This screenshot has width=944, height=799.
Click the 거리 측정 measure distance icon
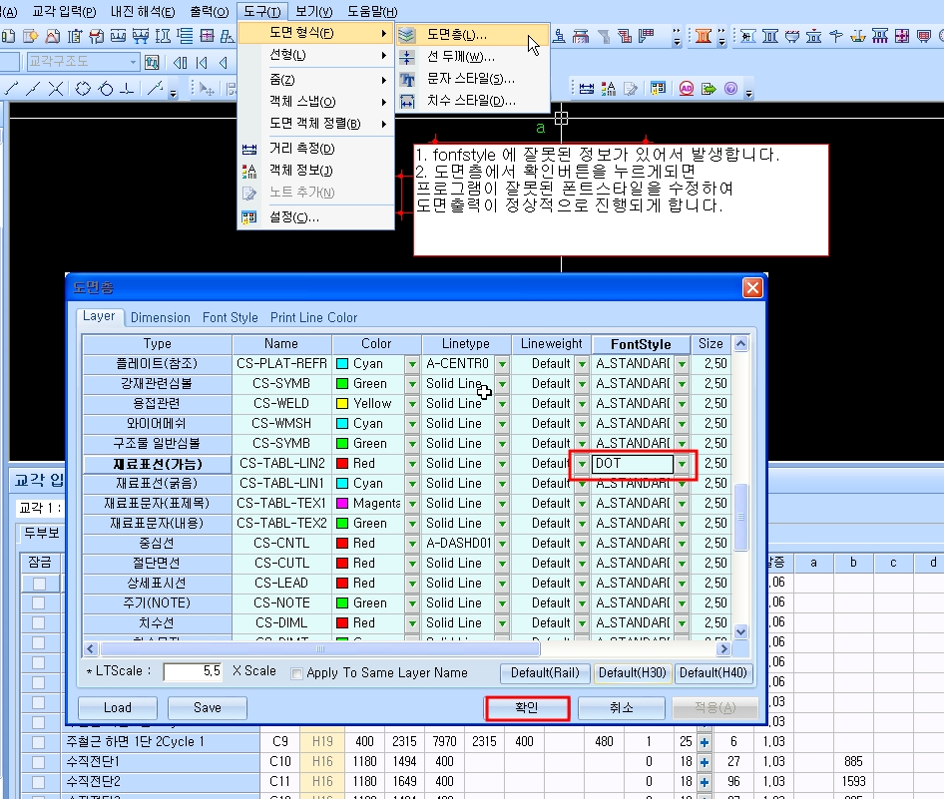249,149
